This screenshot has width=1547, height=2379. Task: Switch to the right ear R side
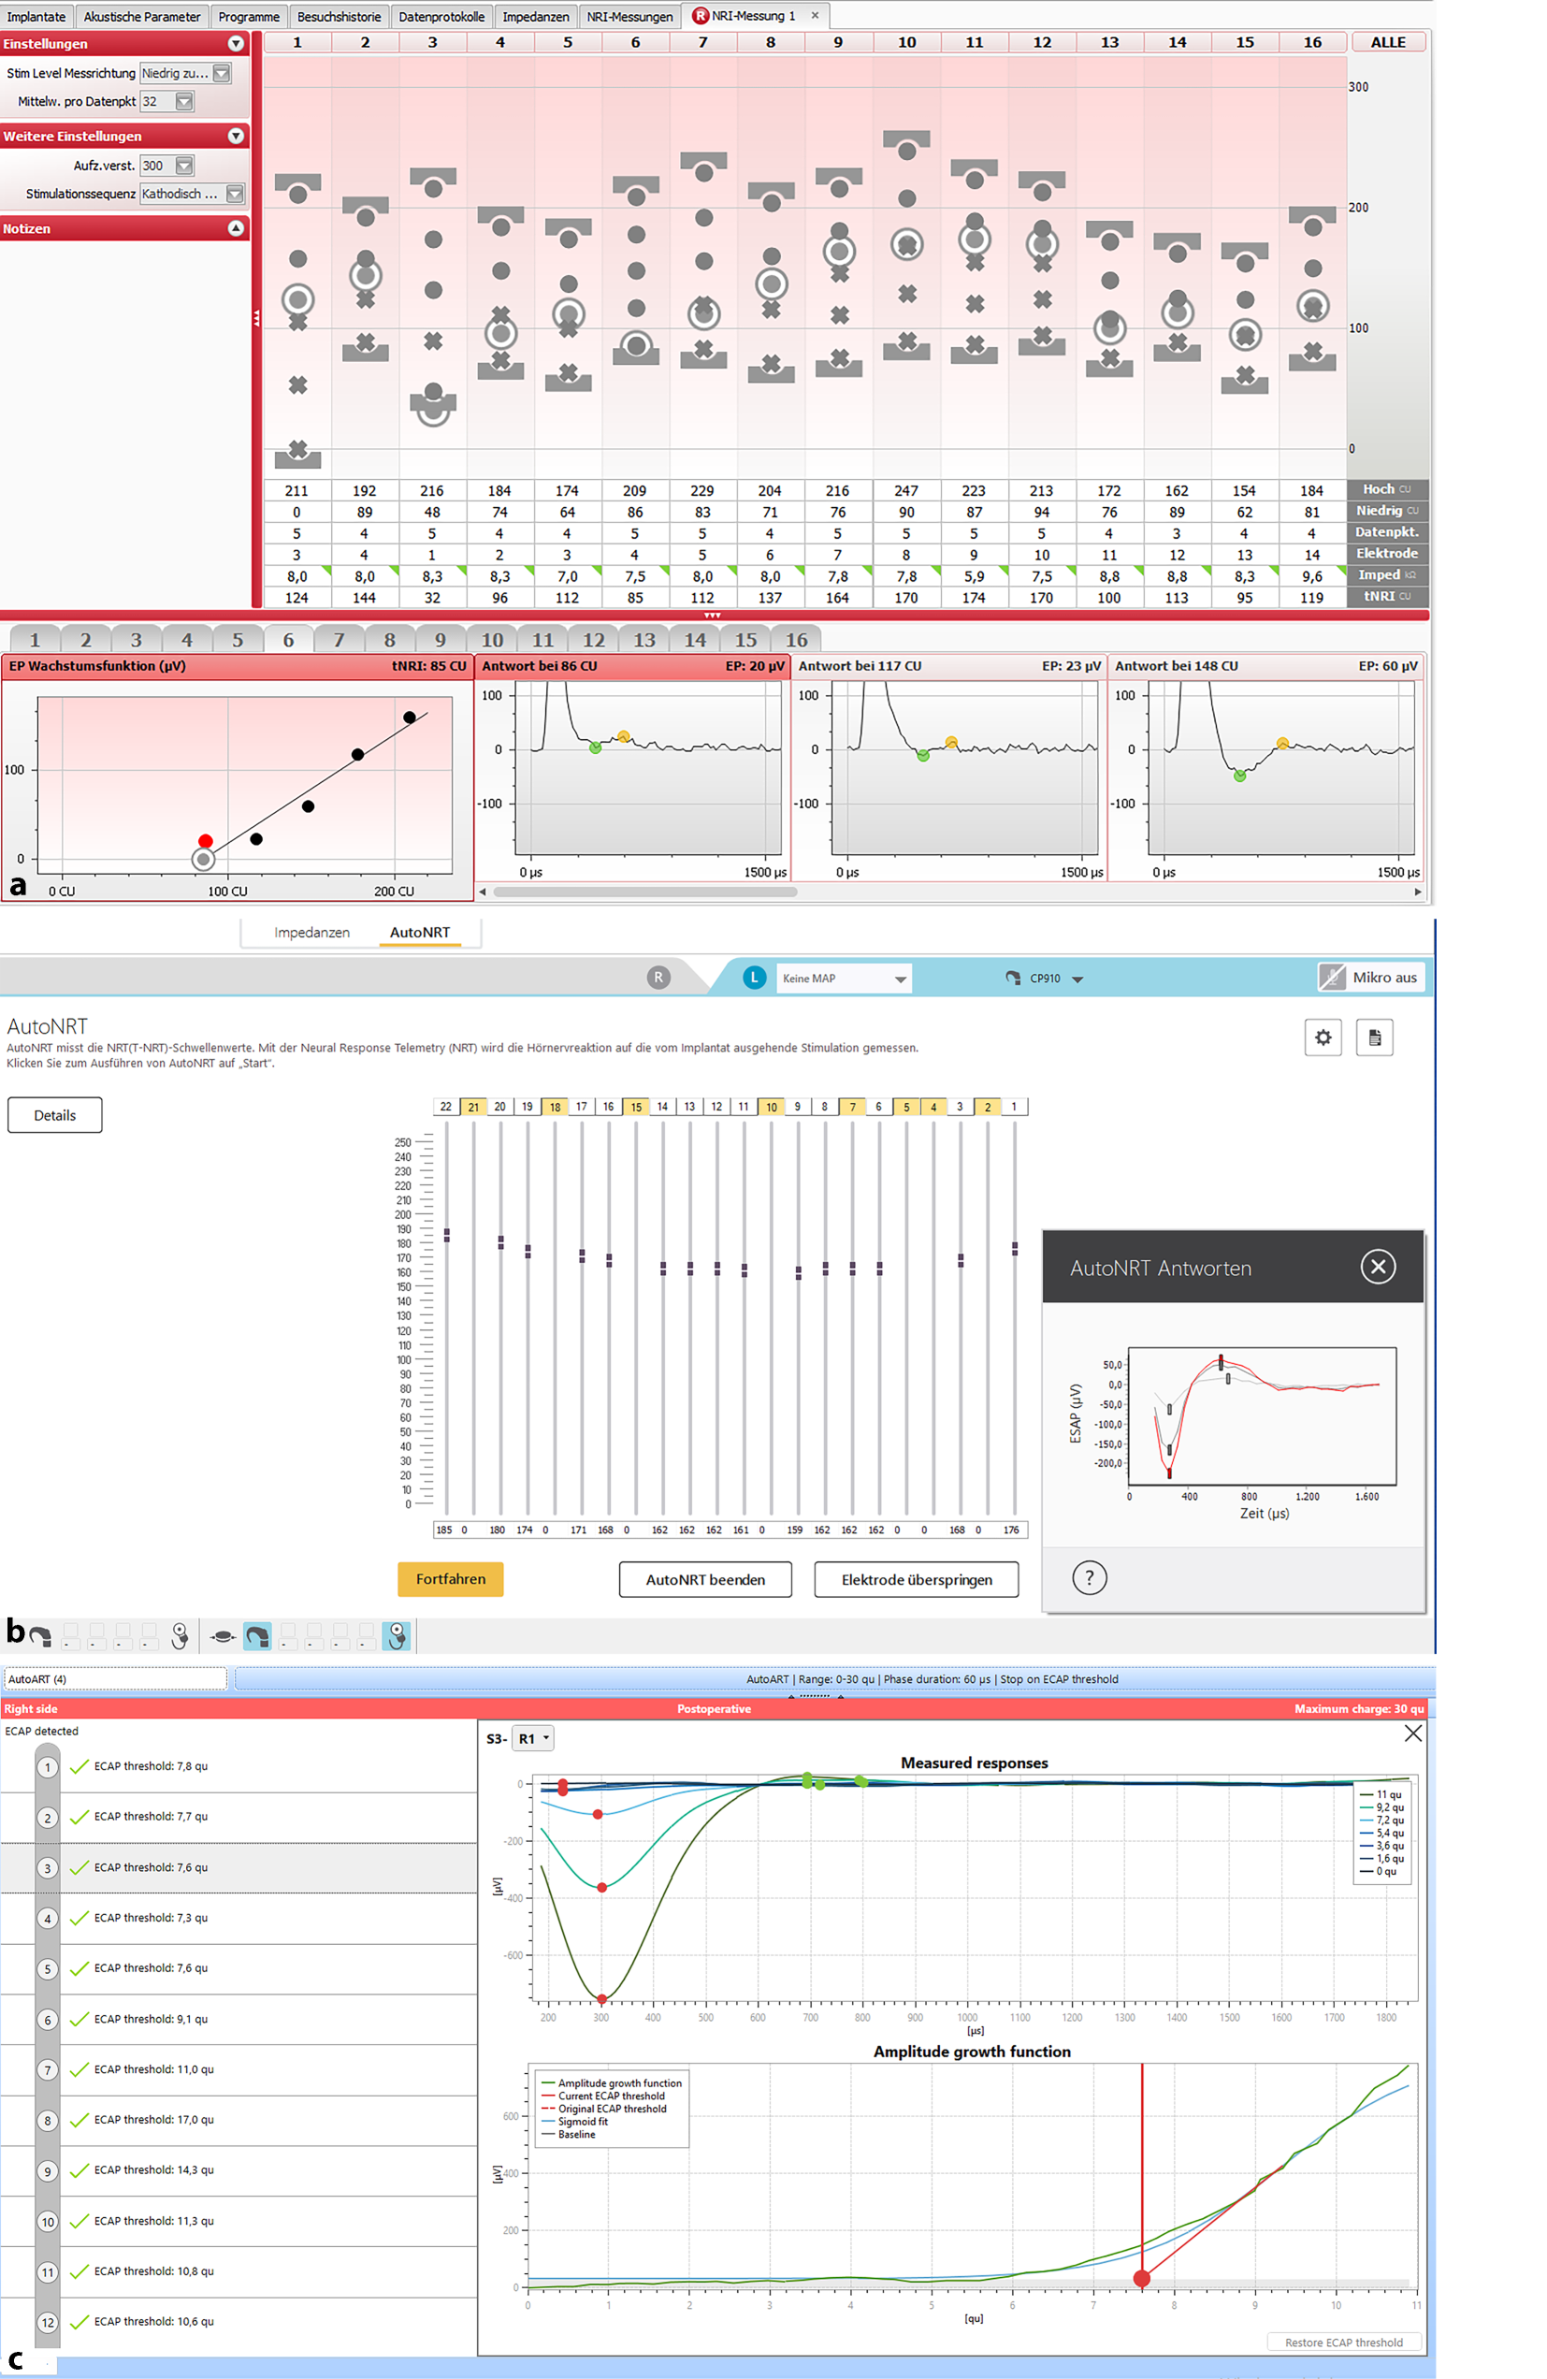click(x=658, y=978)
